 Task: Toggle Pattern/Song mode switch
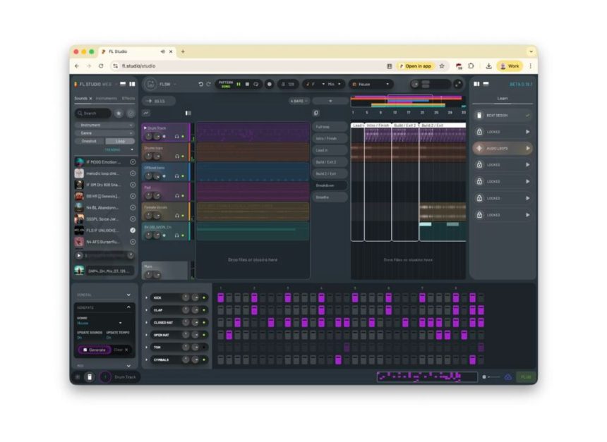[226, 84]
